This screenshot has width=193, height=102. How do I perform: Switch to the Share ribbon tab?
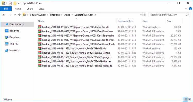click(x=30, y=9)
